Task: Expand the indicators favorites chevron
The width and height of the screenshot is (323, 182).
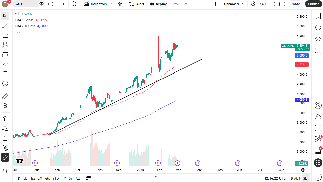Action: [112, 4]
